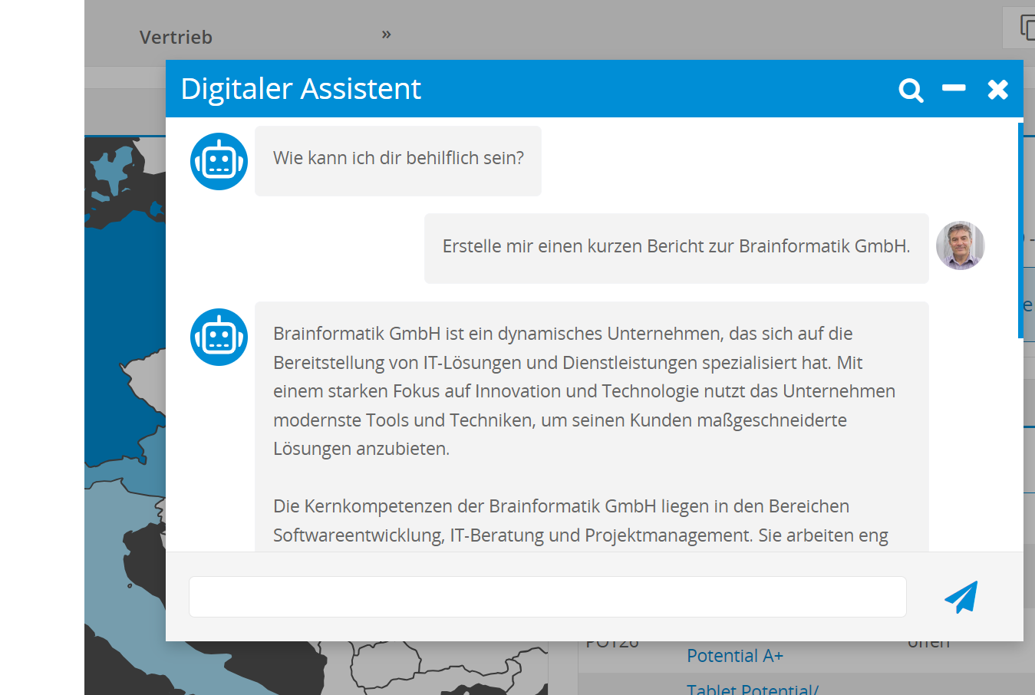Click the Digitaler Assistent title text
The height and width of the screenshot is (695, 1035).
point(301,89)
